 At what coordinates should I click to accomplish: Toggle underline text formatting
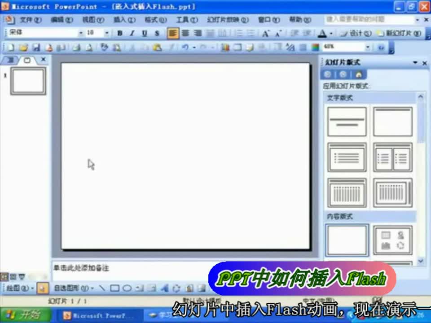[x=145, y=33]
